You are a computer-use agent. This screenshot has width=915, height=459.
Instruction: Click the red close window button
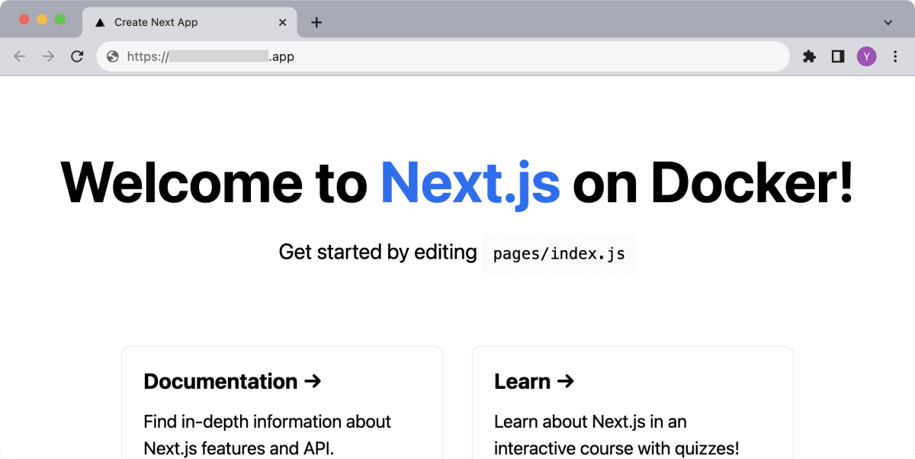coord(24,20)
